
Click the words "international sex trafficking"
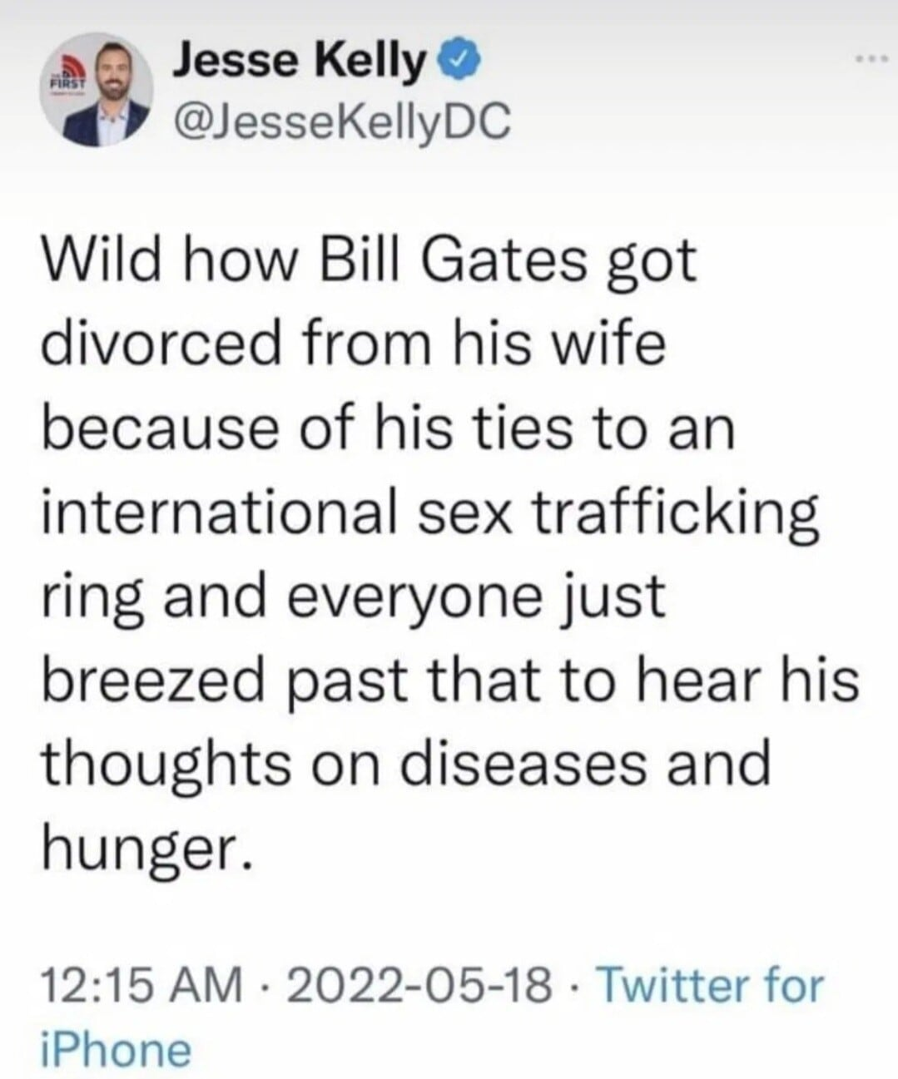(429, 512)
